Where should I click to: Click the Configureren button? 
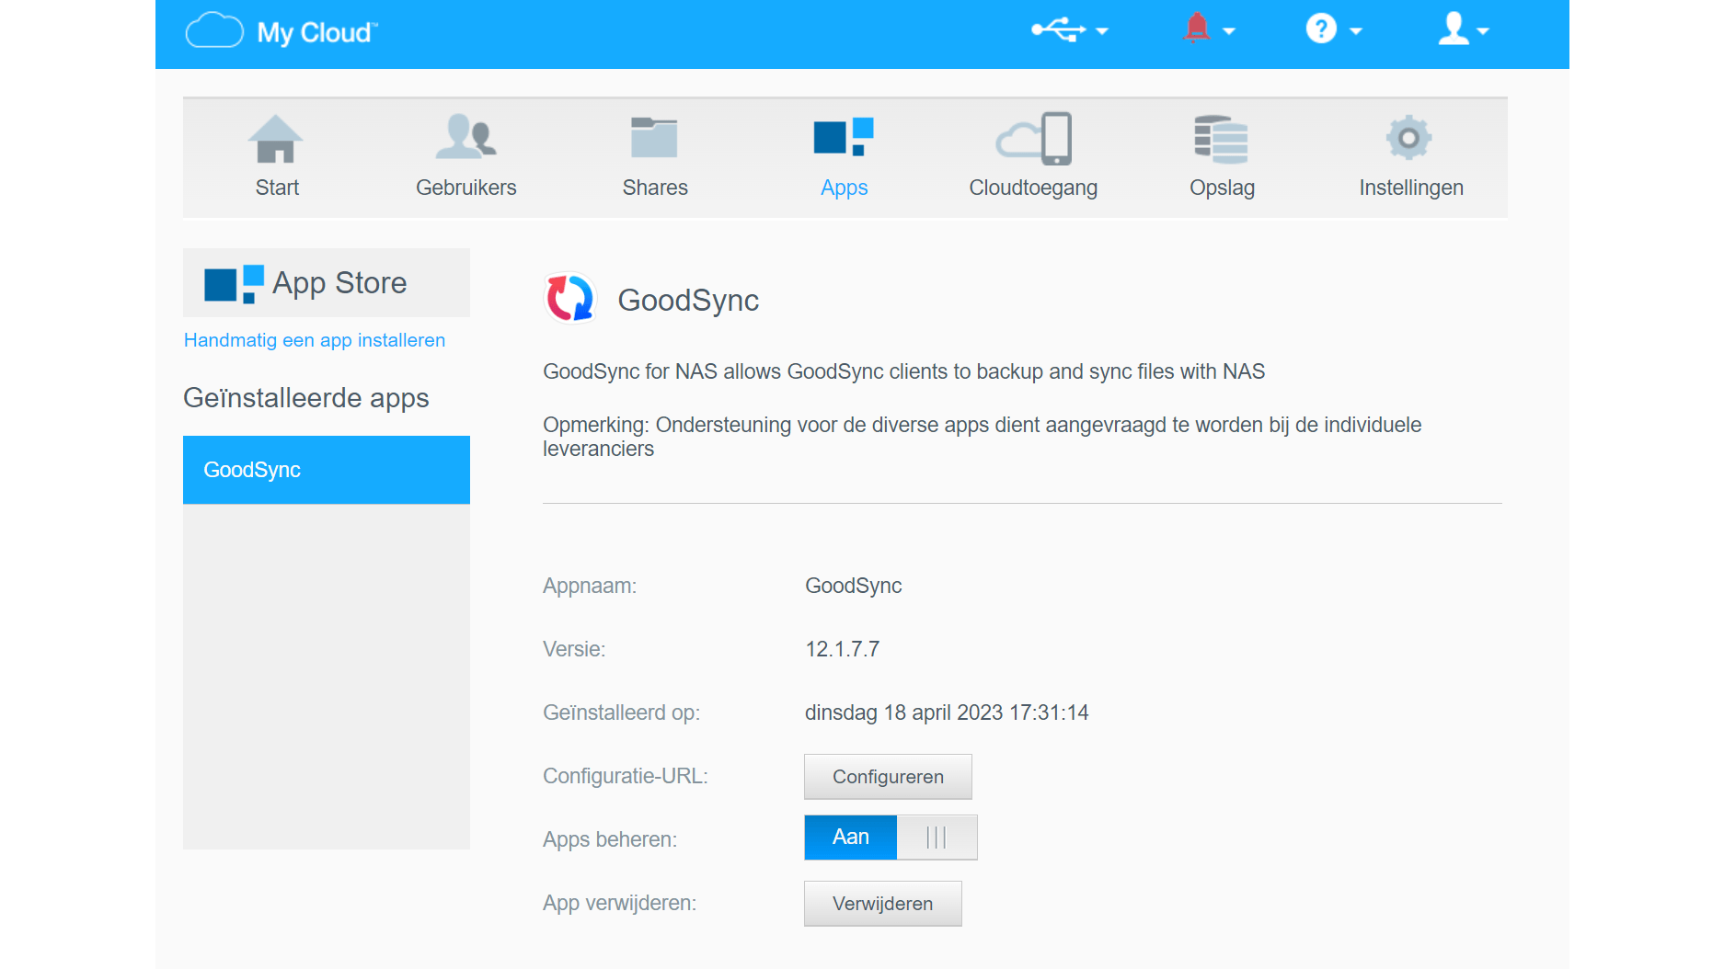tap(888, 777)
